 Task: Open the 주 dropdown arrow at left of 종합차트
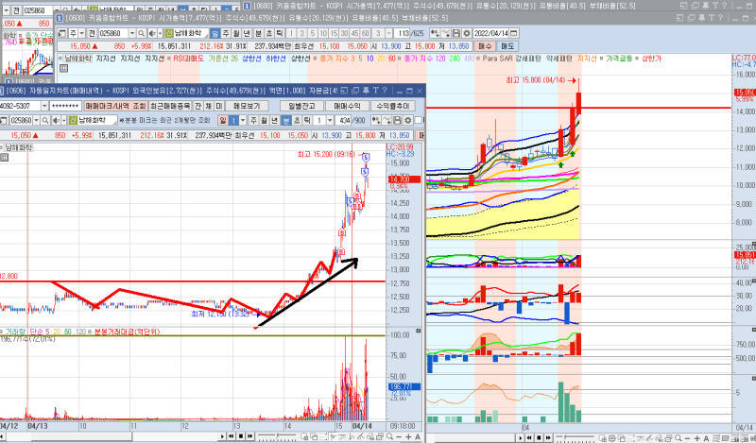81,33
